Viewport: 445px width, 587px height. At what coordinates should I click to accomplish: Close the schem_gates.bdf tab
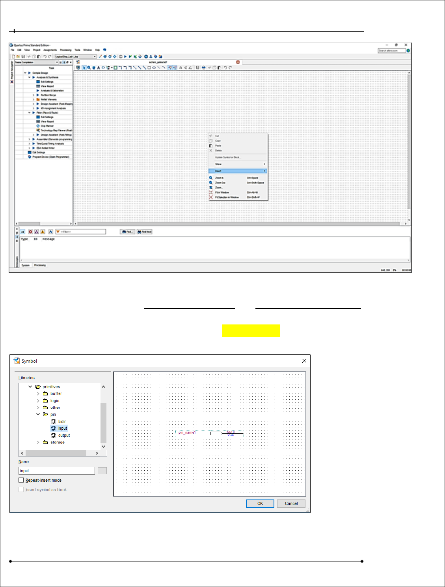[238, 62]
